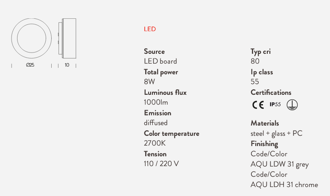Click the Finishing heading
Viewport: 330px width, 196px height.
264,144
